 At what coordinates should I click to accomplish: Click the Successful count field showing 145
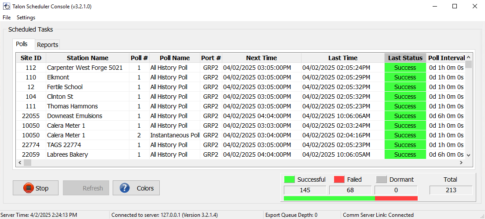[x=305, y=190]
